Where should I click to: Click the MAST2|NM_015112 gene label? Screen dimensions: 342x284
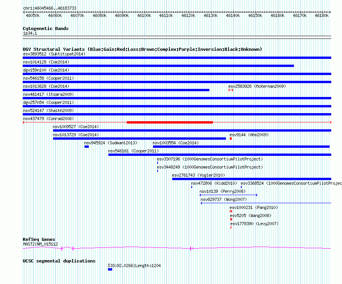click(x=41, y=244)
